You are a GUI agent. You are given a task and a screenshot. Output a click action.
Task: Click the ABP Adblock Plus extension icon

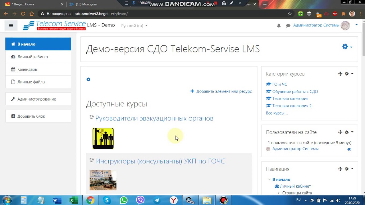click(x=335, y=14)
